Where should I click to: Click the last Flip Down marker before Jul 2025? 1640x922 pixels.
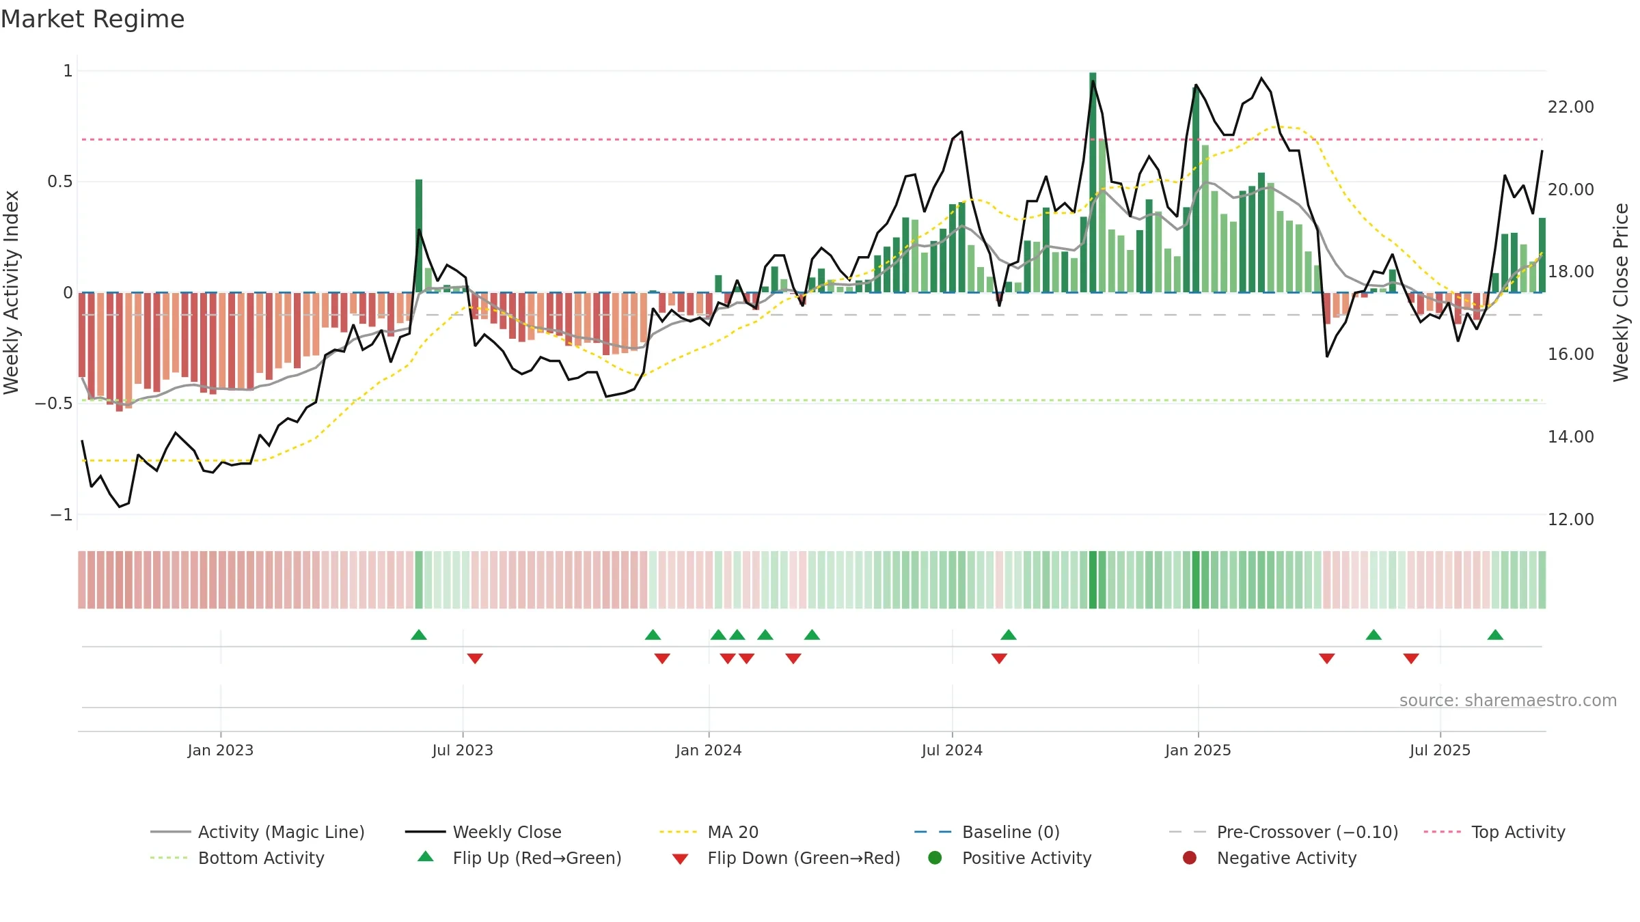tap(1411, 658)
